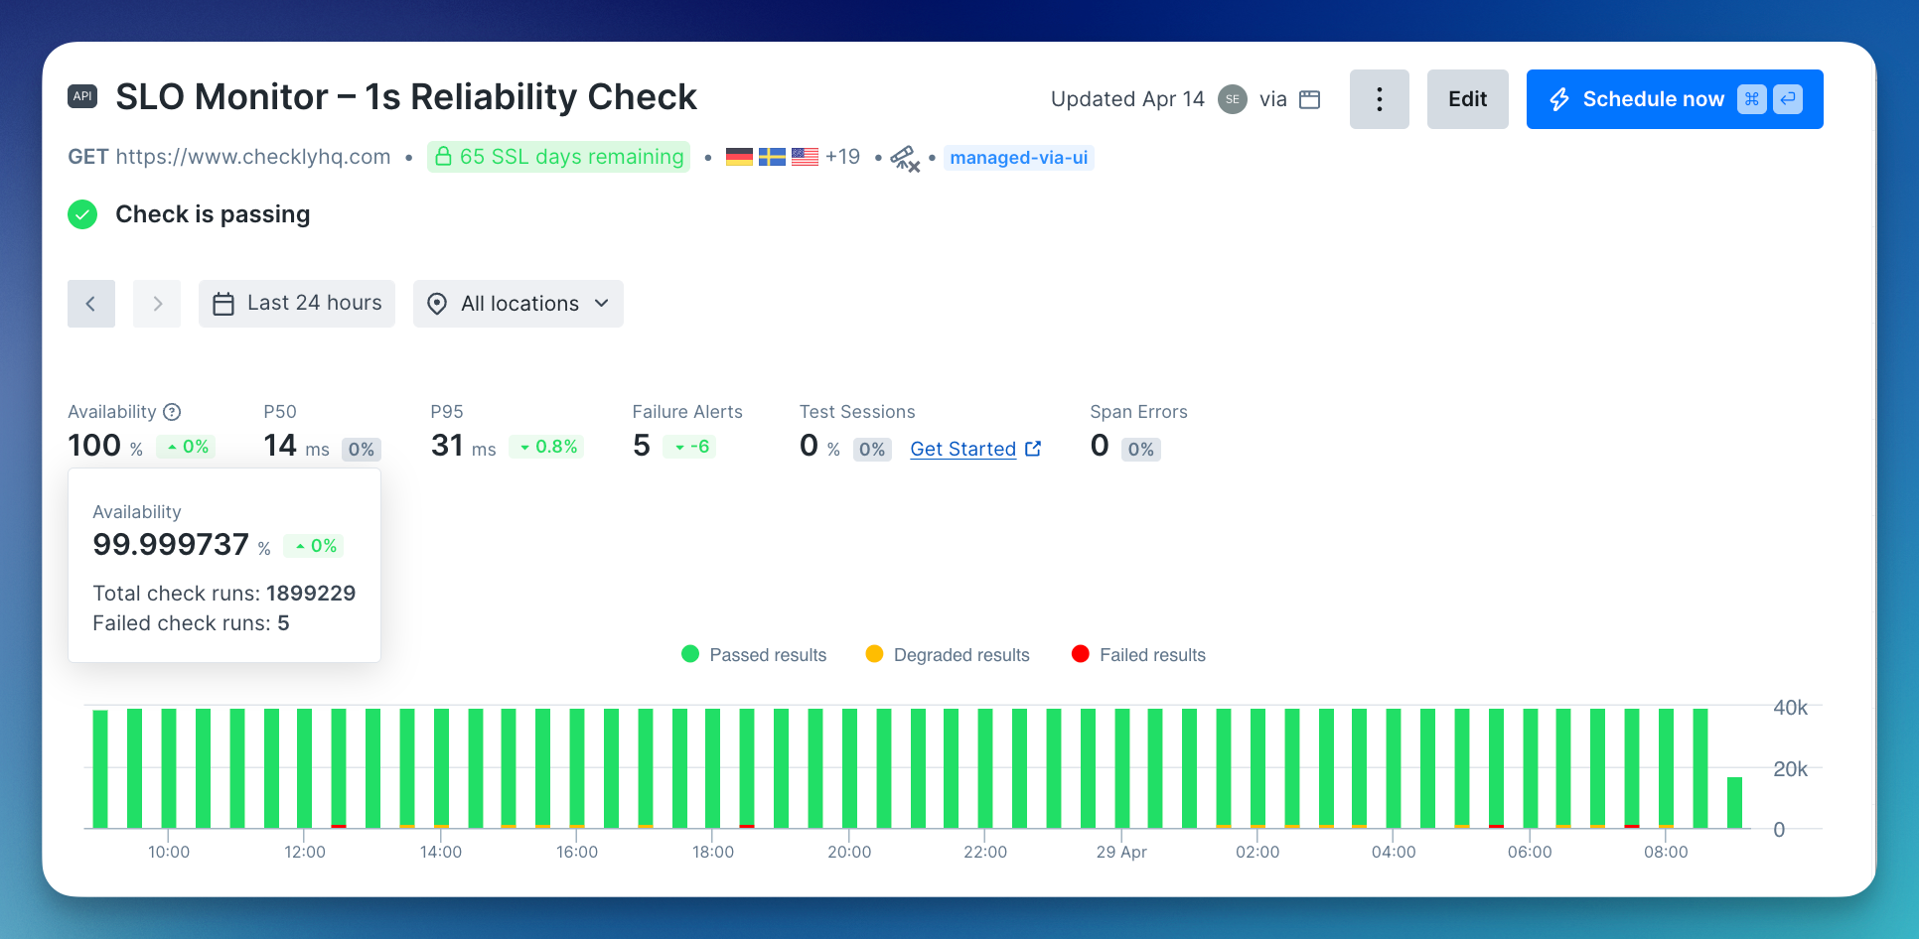Click the Availability help question mark icon

(172, 412)
